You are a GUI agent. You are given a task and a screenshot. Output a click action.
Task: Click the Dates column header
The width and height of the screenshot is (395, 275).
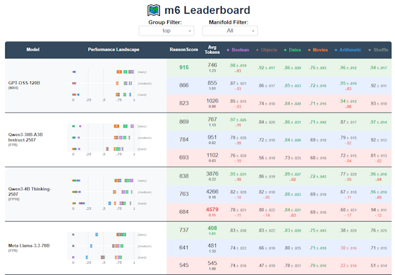click(295, 50)
